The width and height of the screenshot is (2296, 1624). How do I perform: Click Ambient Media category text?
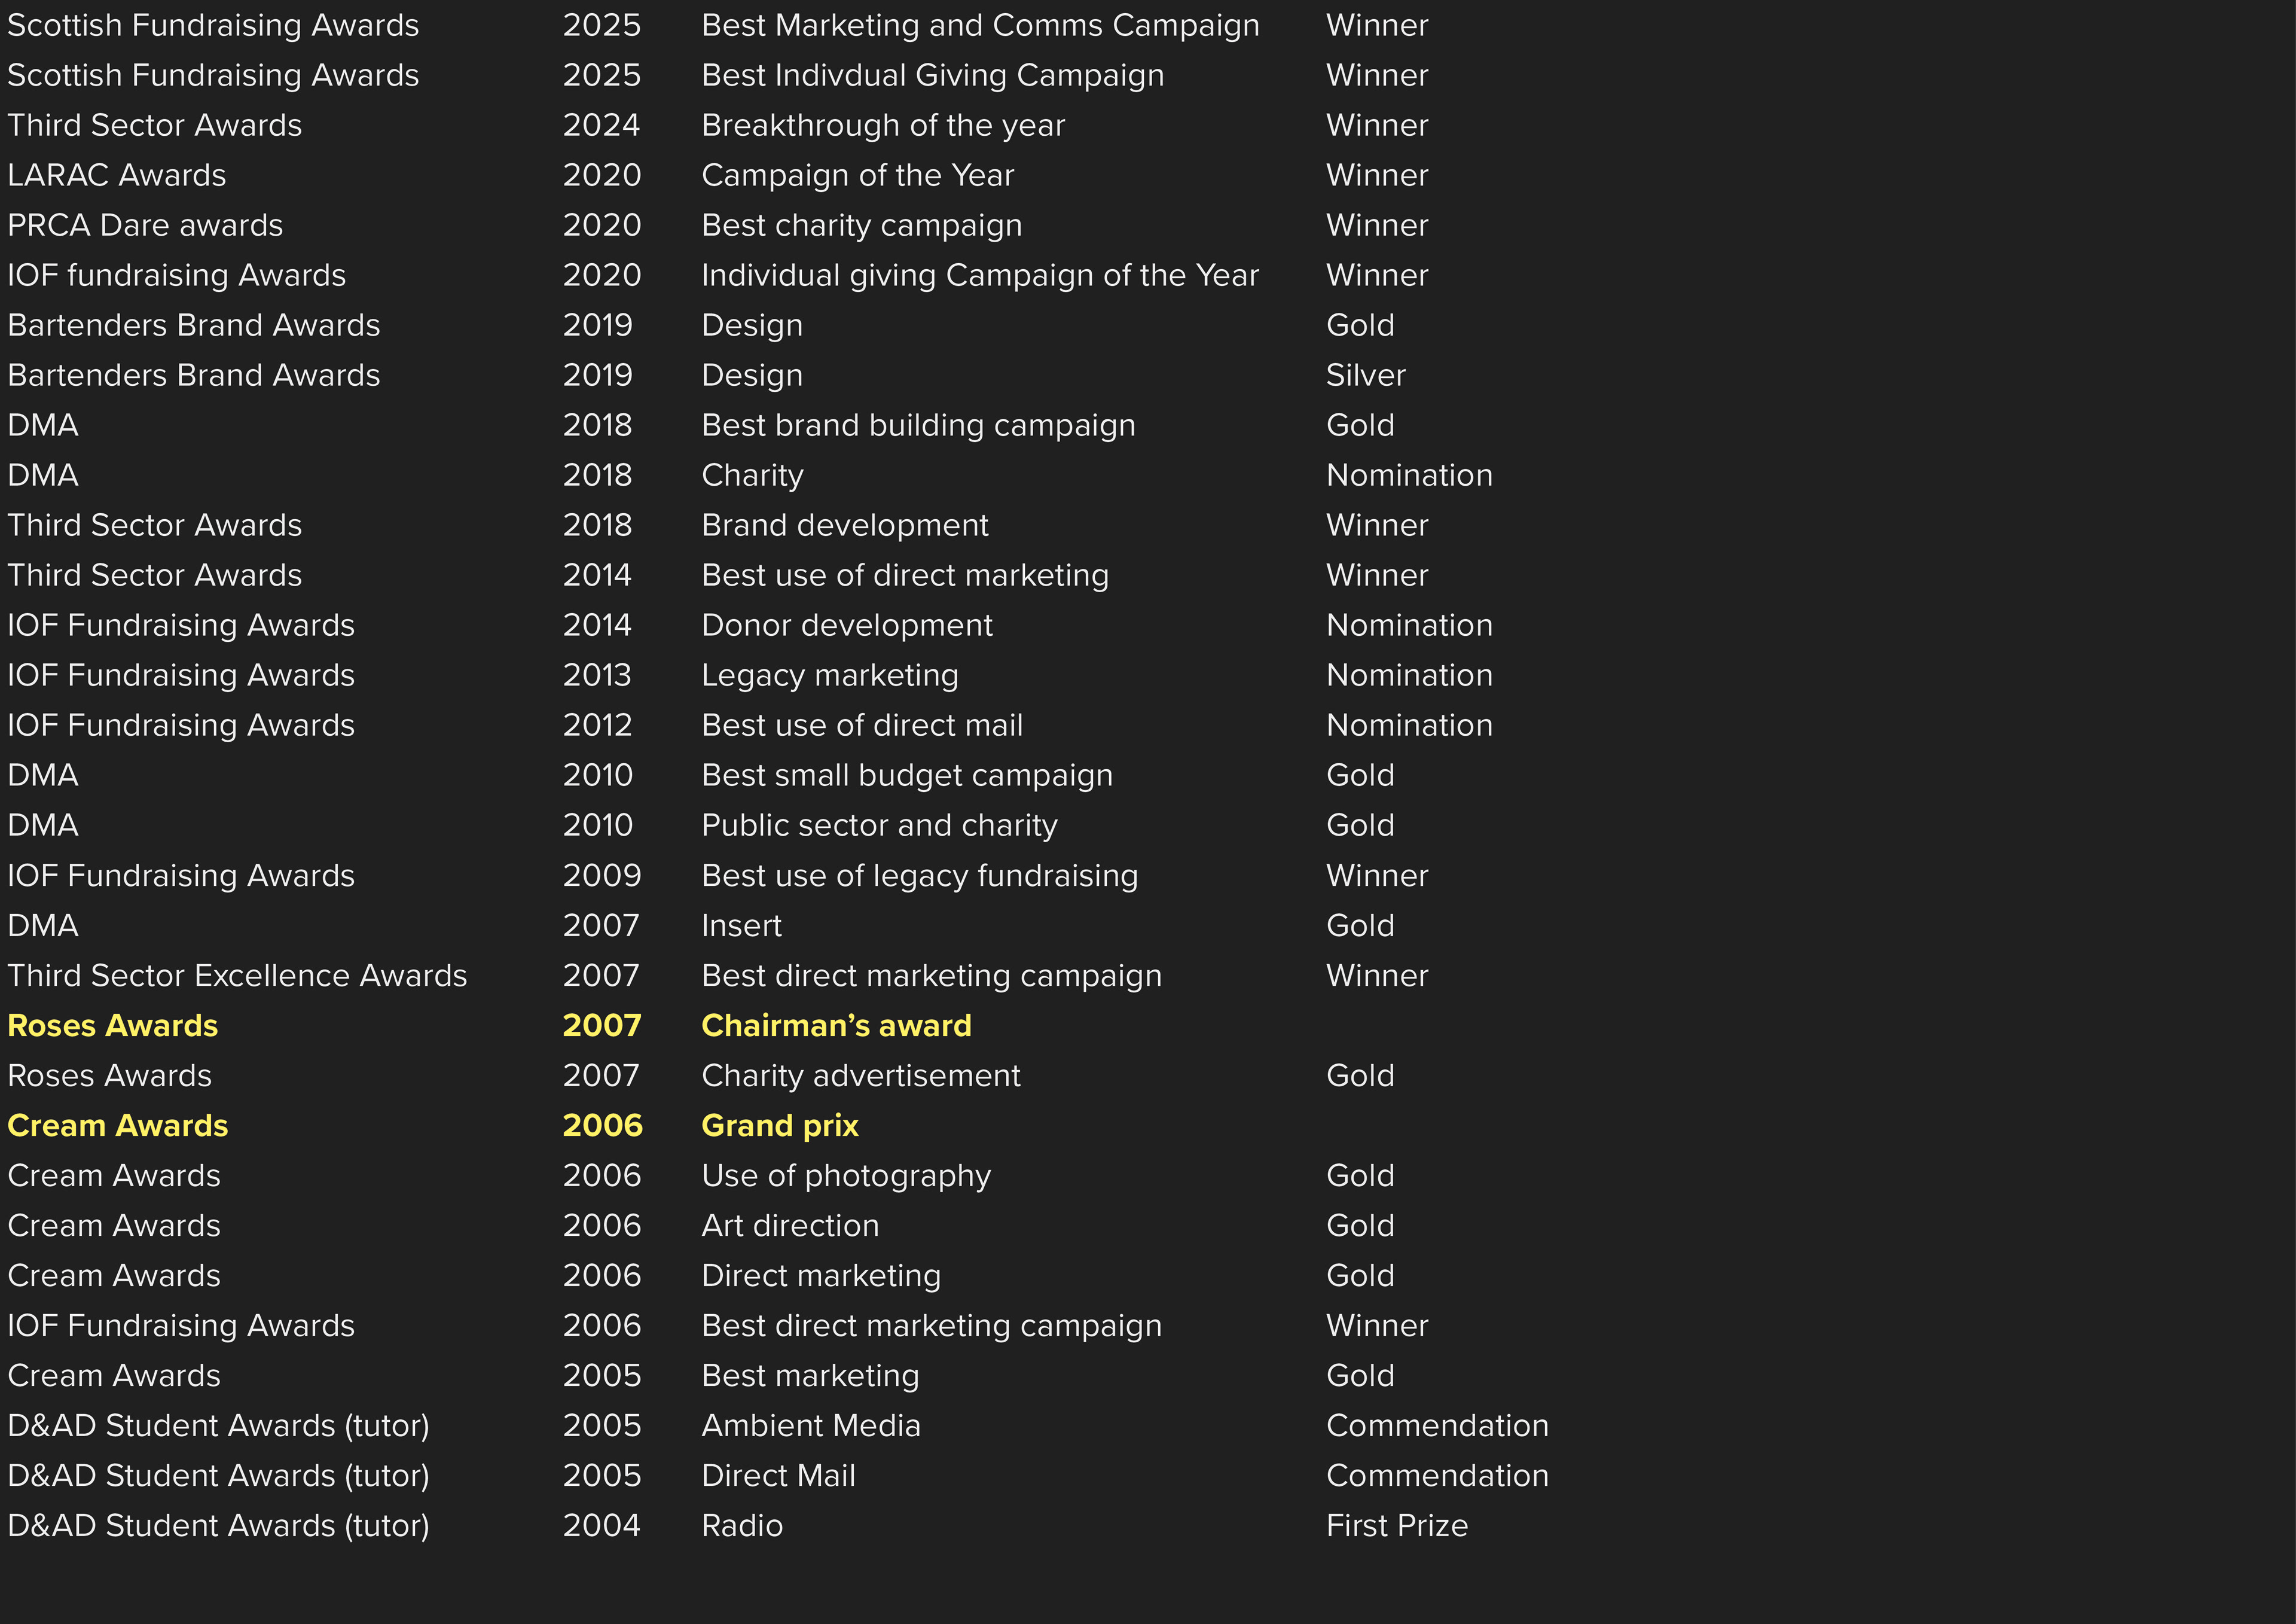pyautogui.click(x=810, y=1426)
